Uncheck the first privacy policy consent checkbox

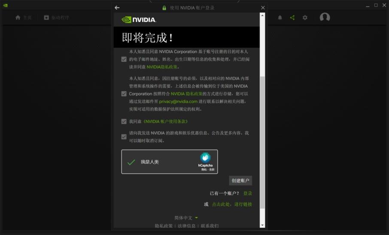point(124,59)
